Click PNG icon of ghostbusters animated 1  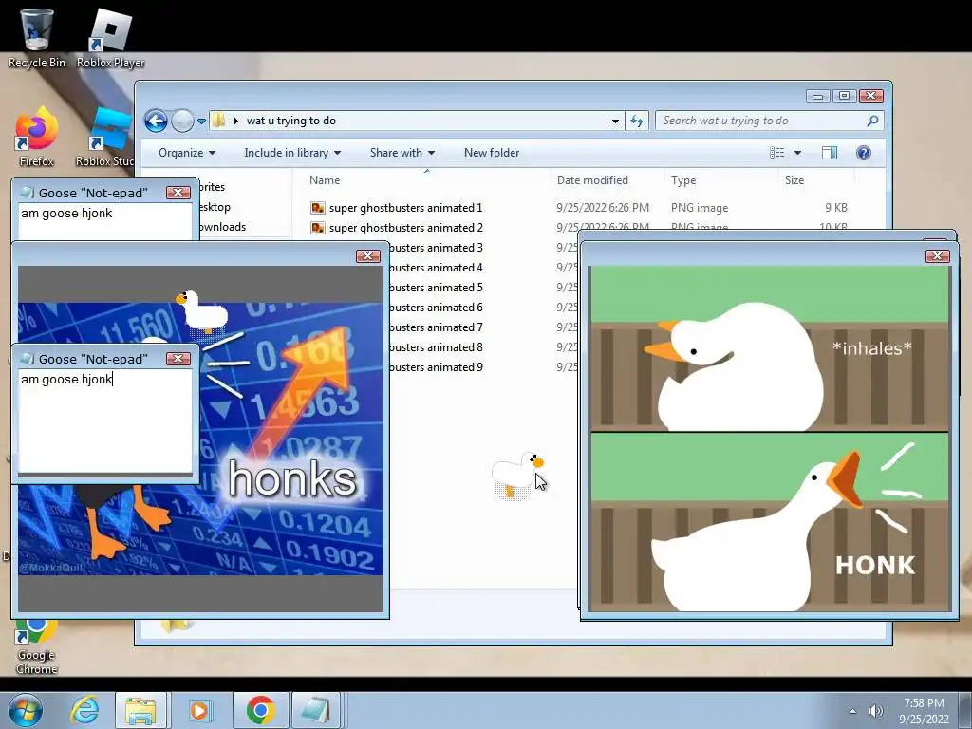tap(318, 208)
